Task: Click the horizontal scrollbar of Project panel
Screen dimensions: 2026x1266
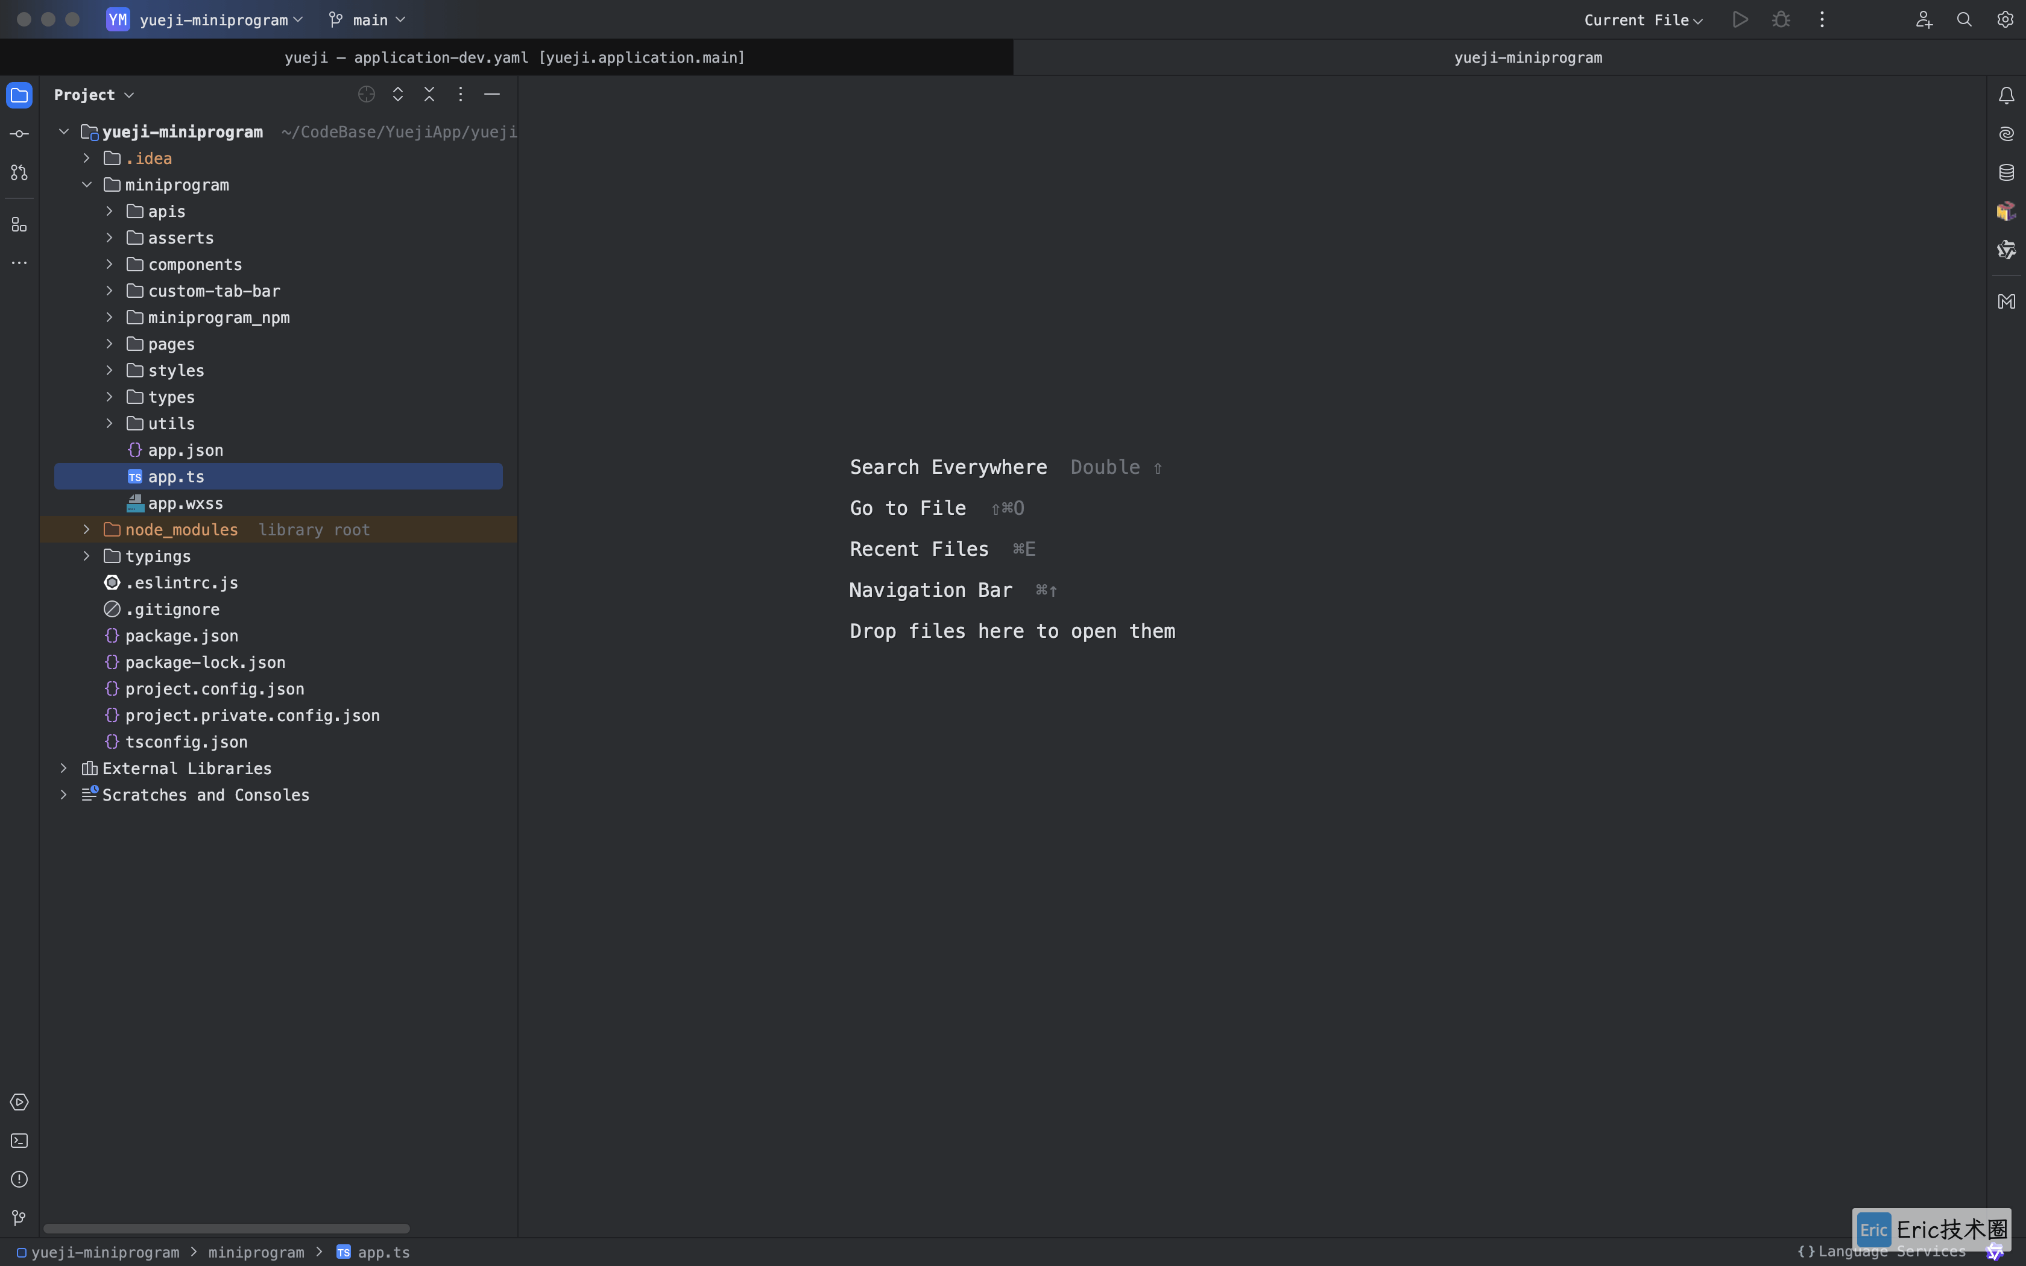Action: 226,1229
